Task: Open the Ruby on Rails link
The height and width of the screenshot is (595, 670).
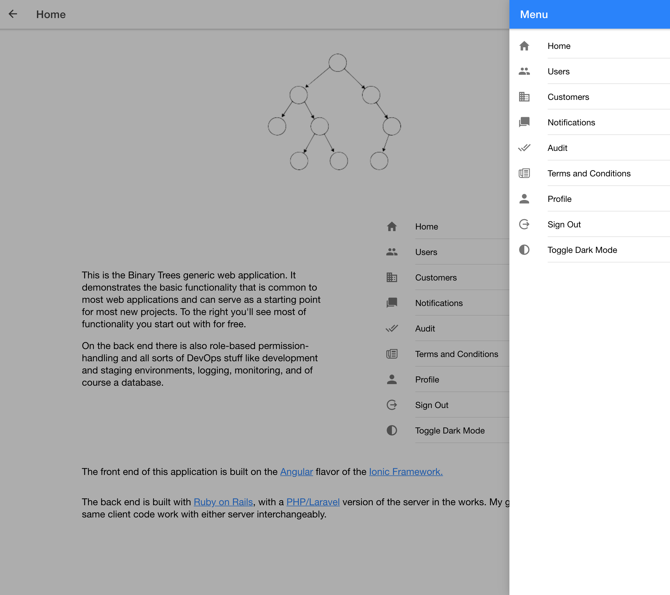Action: coord(223,502)
